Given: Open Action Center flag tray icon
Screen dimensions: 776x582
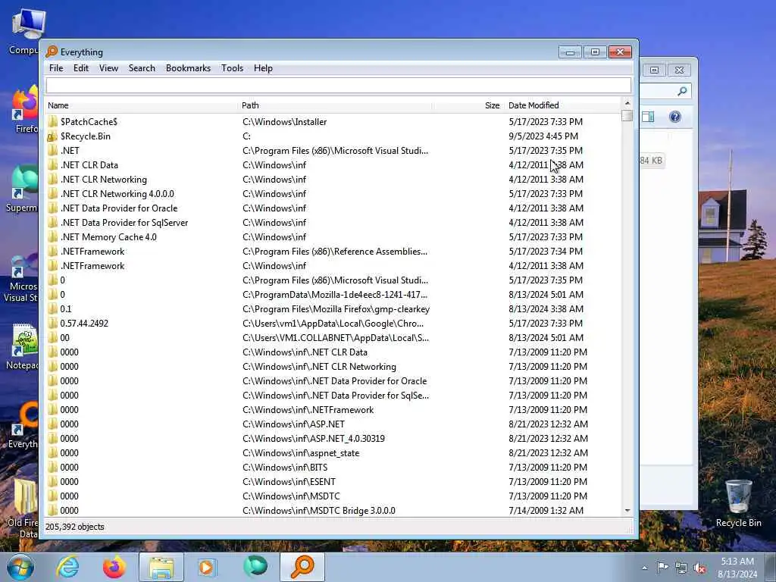Looking at the screenshot, I should click(662, 567).
